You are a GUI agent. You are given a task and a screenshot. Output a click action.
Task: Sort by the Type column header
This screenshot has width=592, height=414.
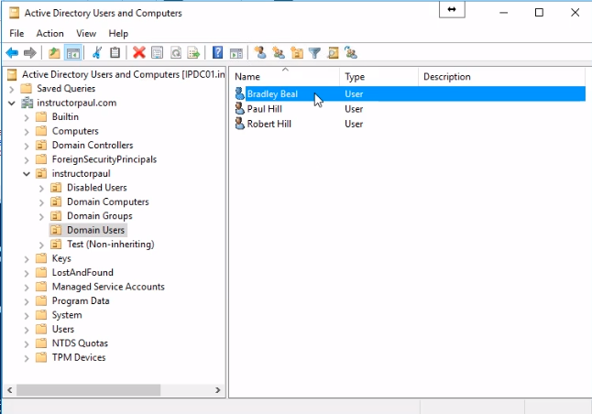click(x=378, y=77)
